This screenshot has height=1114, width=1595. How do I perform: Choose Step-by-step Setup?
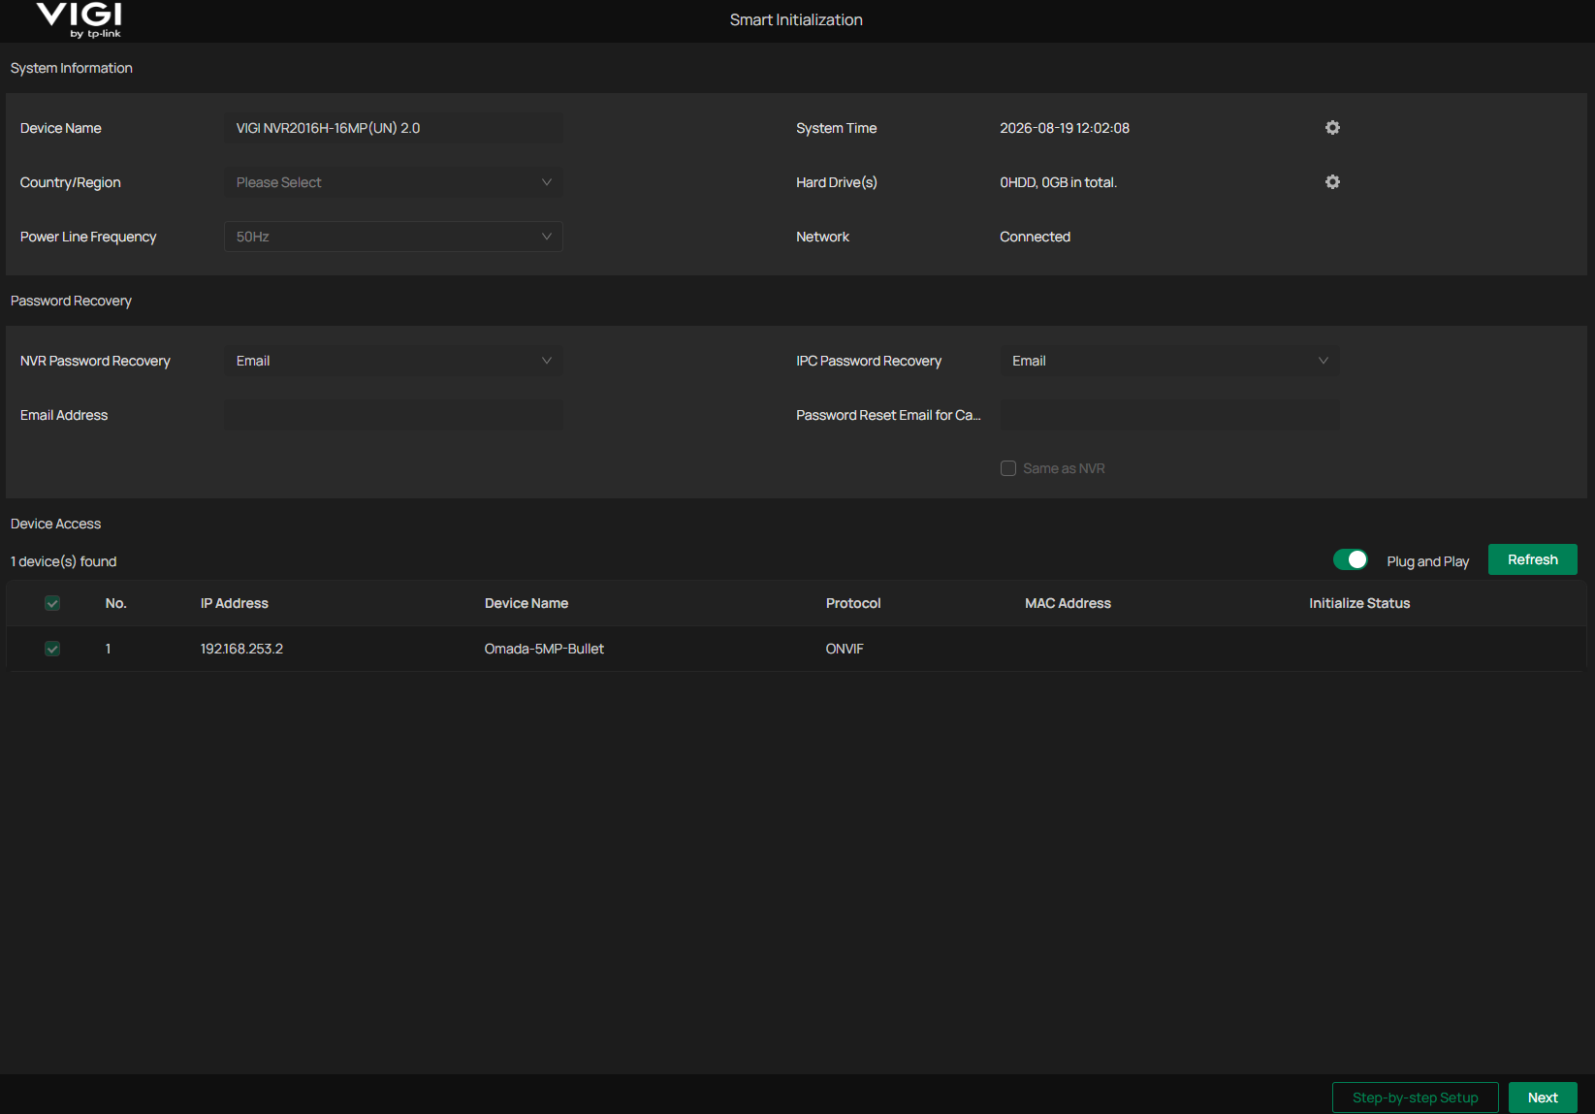click(1415, 1098)
